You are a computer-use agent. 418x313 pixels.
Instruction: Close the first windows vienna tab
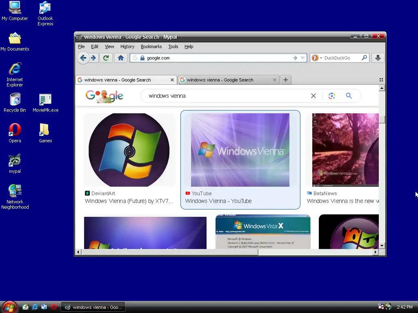click(x=172, y=80)
